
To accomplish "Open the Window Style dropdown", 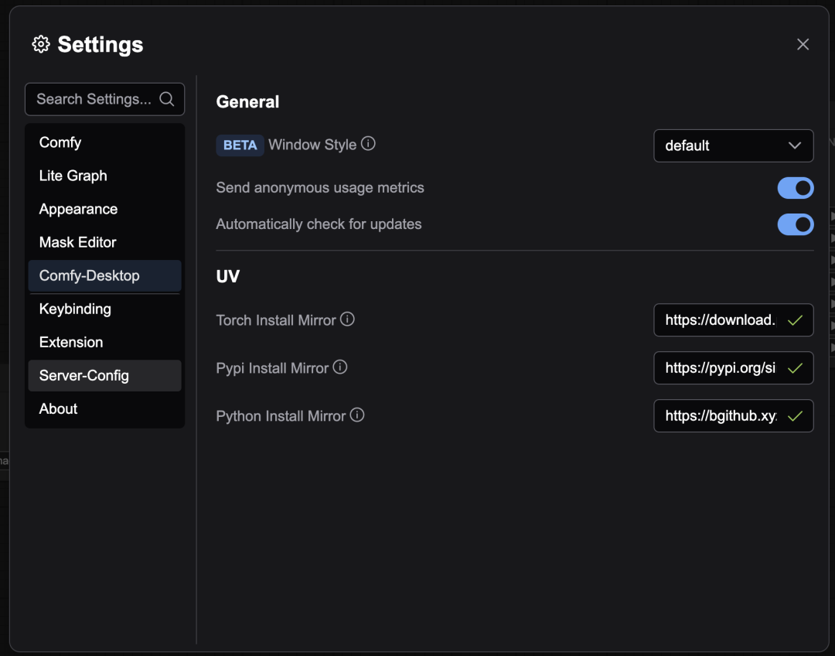I will tap(732, 145).
